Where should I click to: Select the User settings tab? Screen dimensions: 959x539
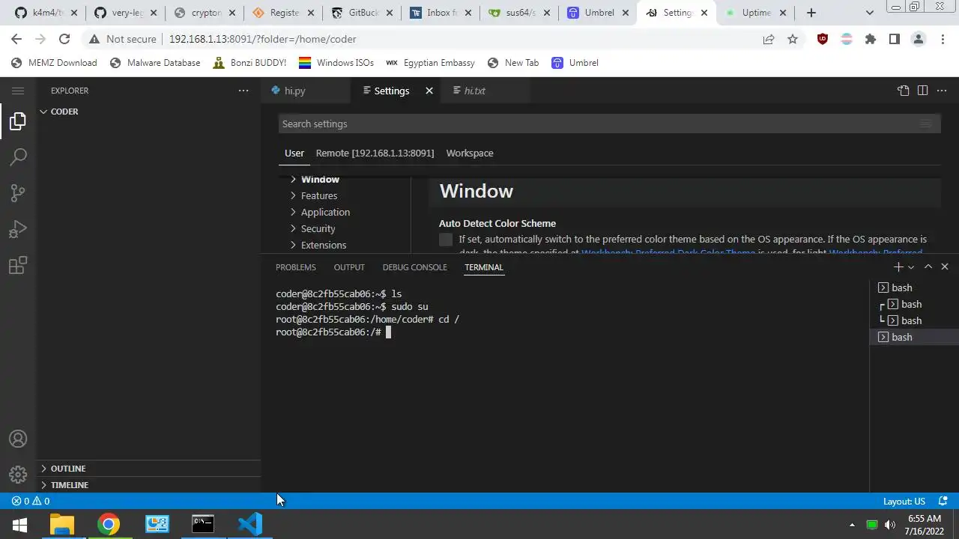pyautogui.click(x=294, y=153)
